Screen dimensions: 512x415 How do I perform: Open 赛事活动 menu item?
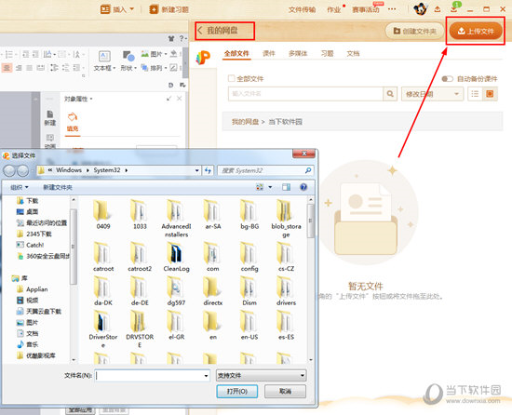click(366, 10)
